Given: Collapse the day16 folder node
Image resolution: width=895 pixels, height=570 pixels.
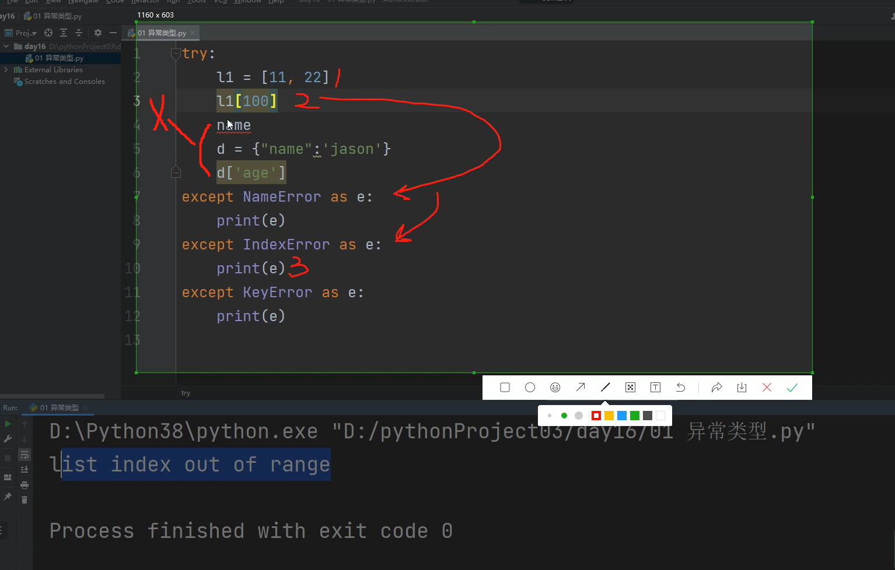Looking at the screenshot, I should coord(6,46).
